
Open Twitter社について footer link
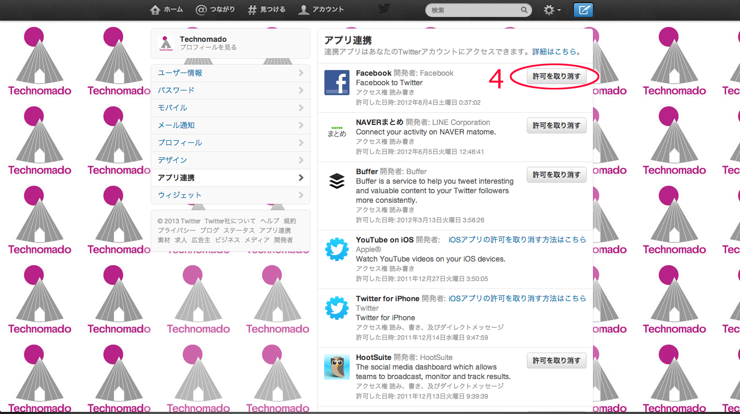230,221
